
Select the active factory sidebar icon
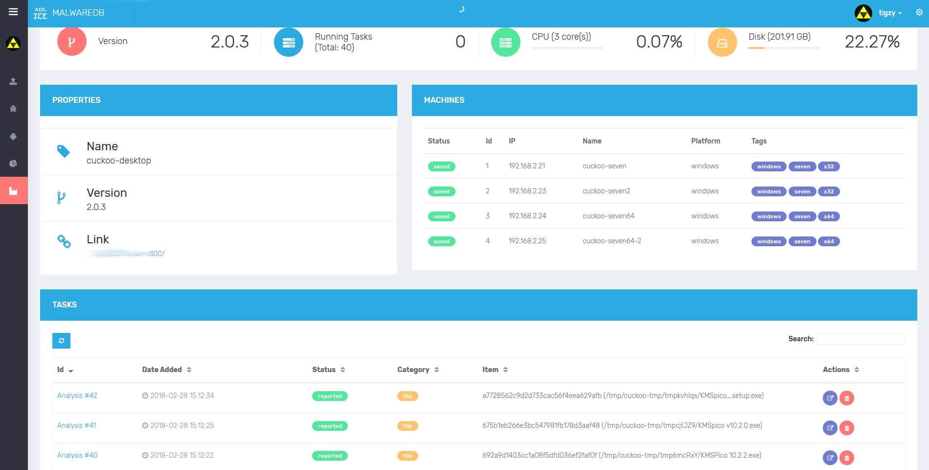(13, 190)
